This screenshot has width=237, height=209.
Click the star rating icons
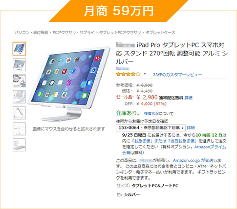128,74
